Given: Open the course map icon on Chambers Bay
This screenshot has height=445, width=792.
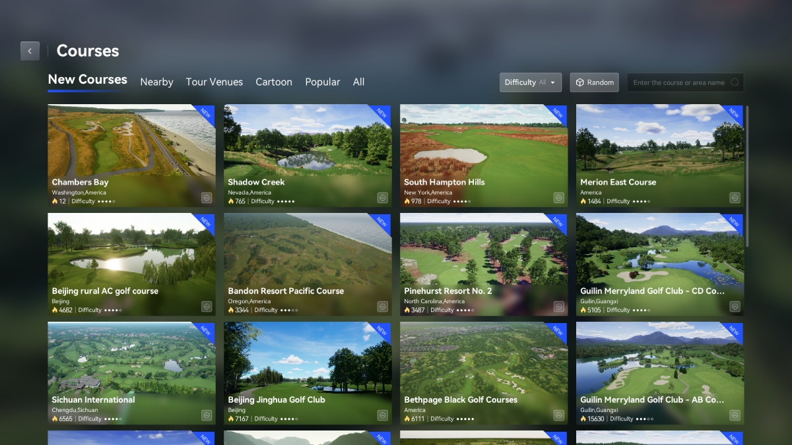Looking at the screenshot, I should 207,197.
